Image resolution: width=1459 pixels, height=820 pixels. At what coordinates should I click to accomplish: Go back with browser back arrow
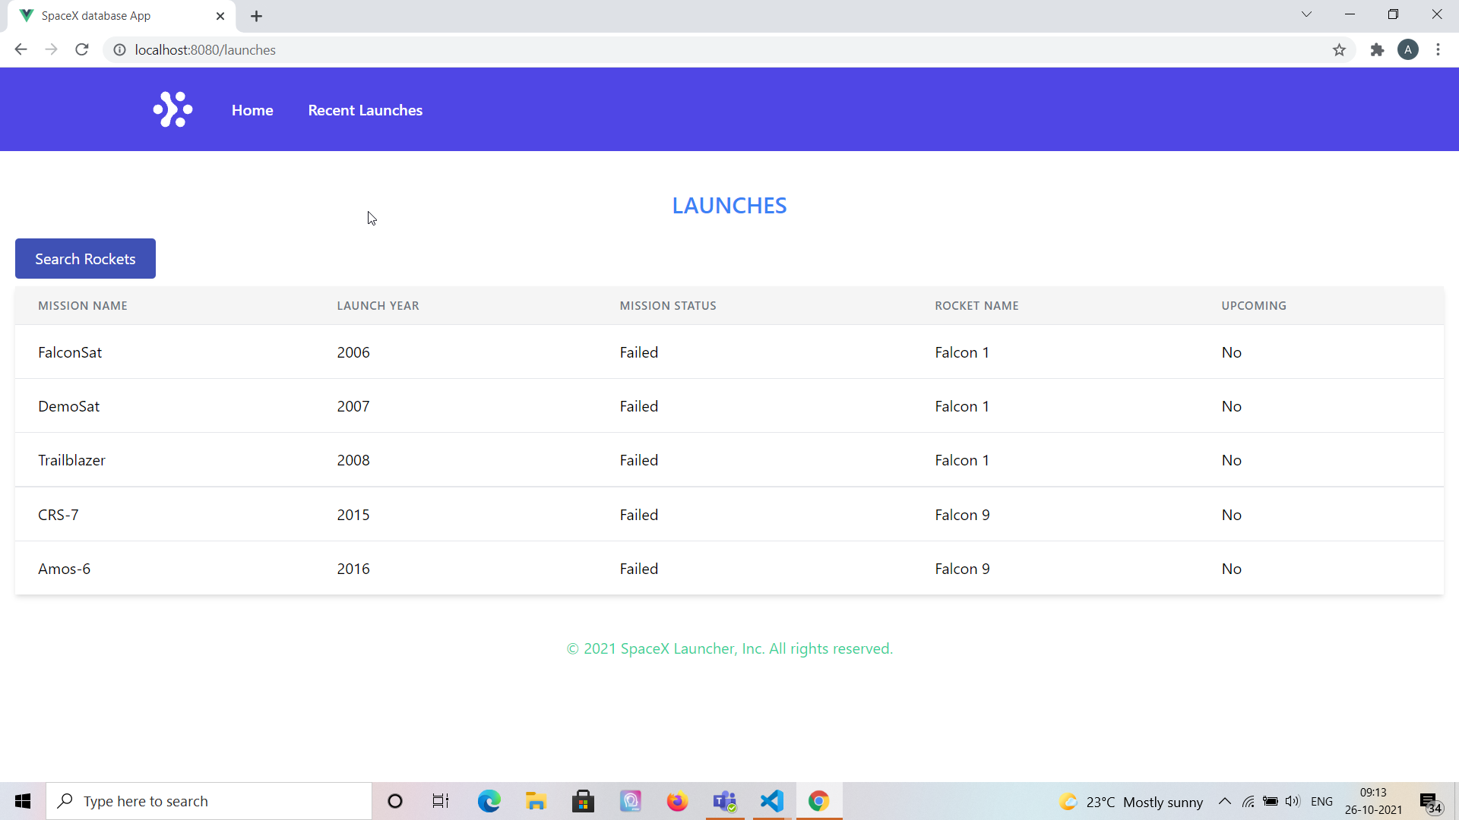pos(21,50)
